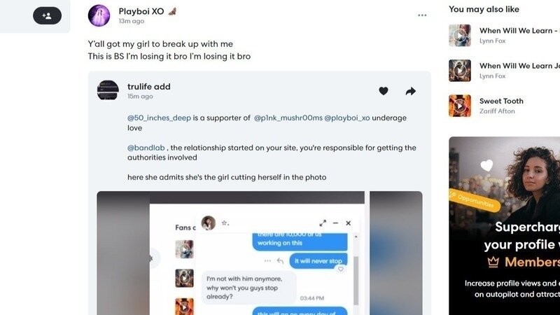Play second When Will We Learn track
560x315 pixels.
pyautogui.click(x=460, y=71)
